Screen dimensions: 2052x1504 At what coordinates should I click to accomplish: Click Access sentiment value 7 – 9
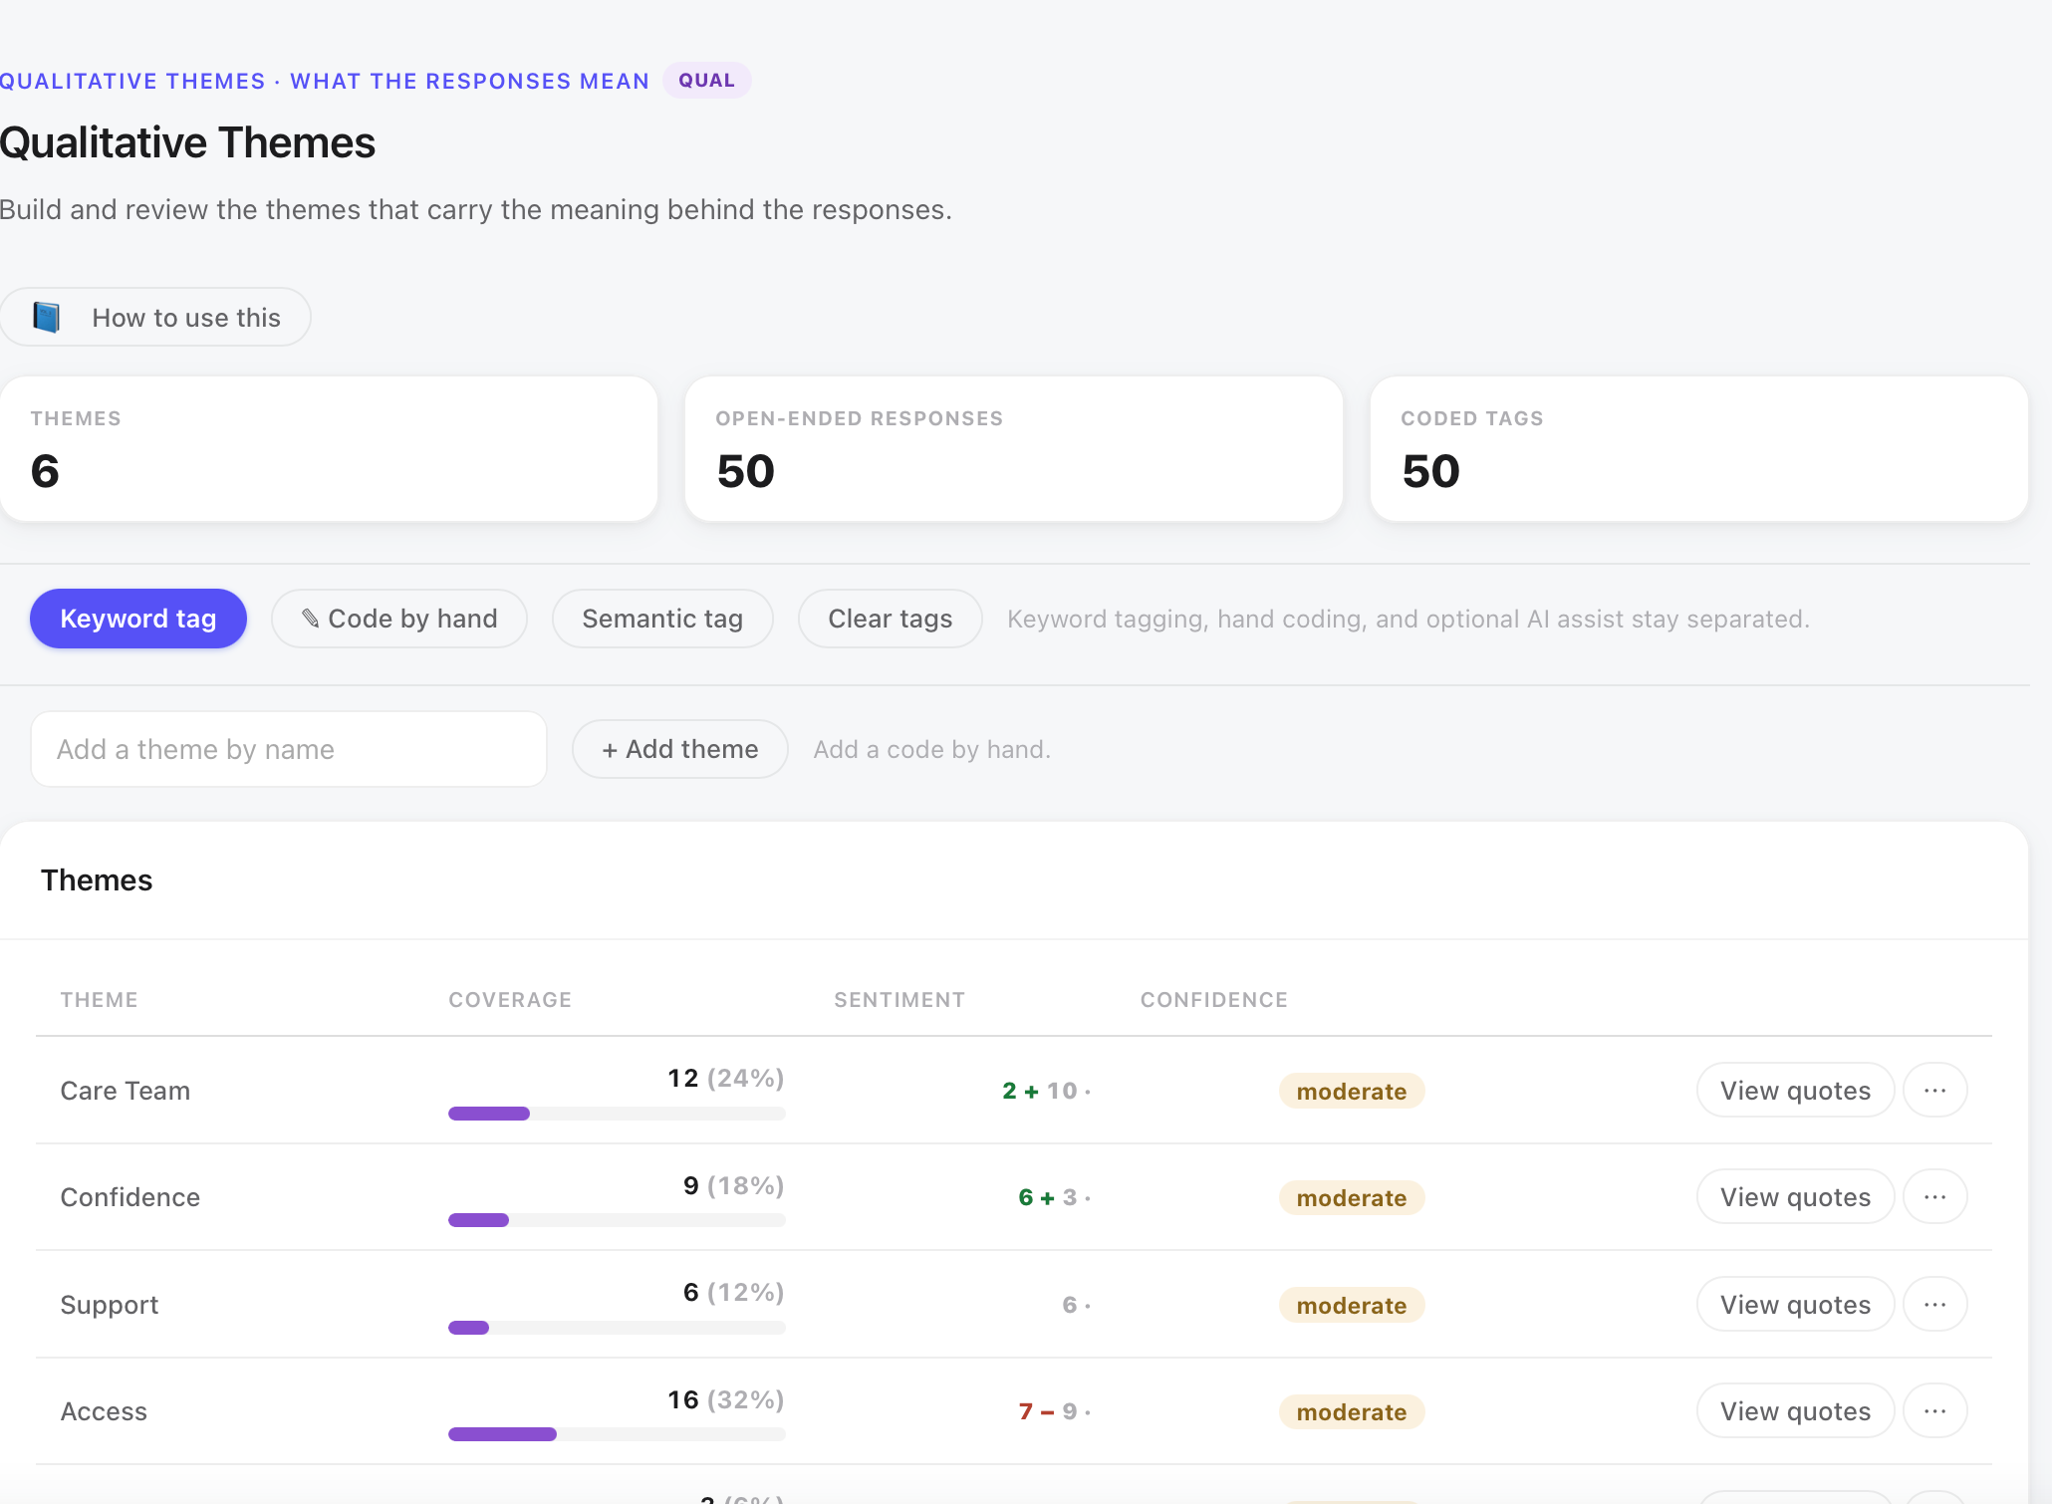tap(1054, 1411)
